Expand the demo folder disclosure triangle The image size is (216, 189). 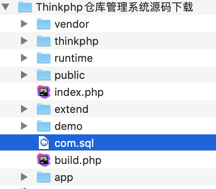[x=24, y=126]
